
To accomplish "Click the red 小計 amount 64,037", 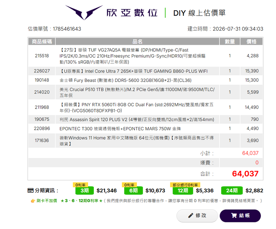I will 250,153.
